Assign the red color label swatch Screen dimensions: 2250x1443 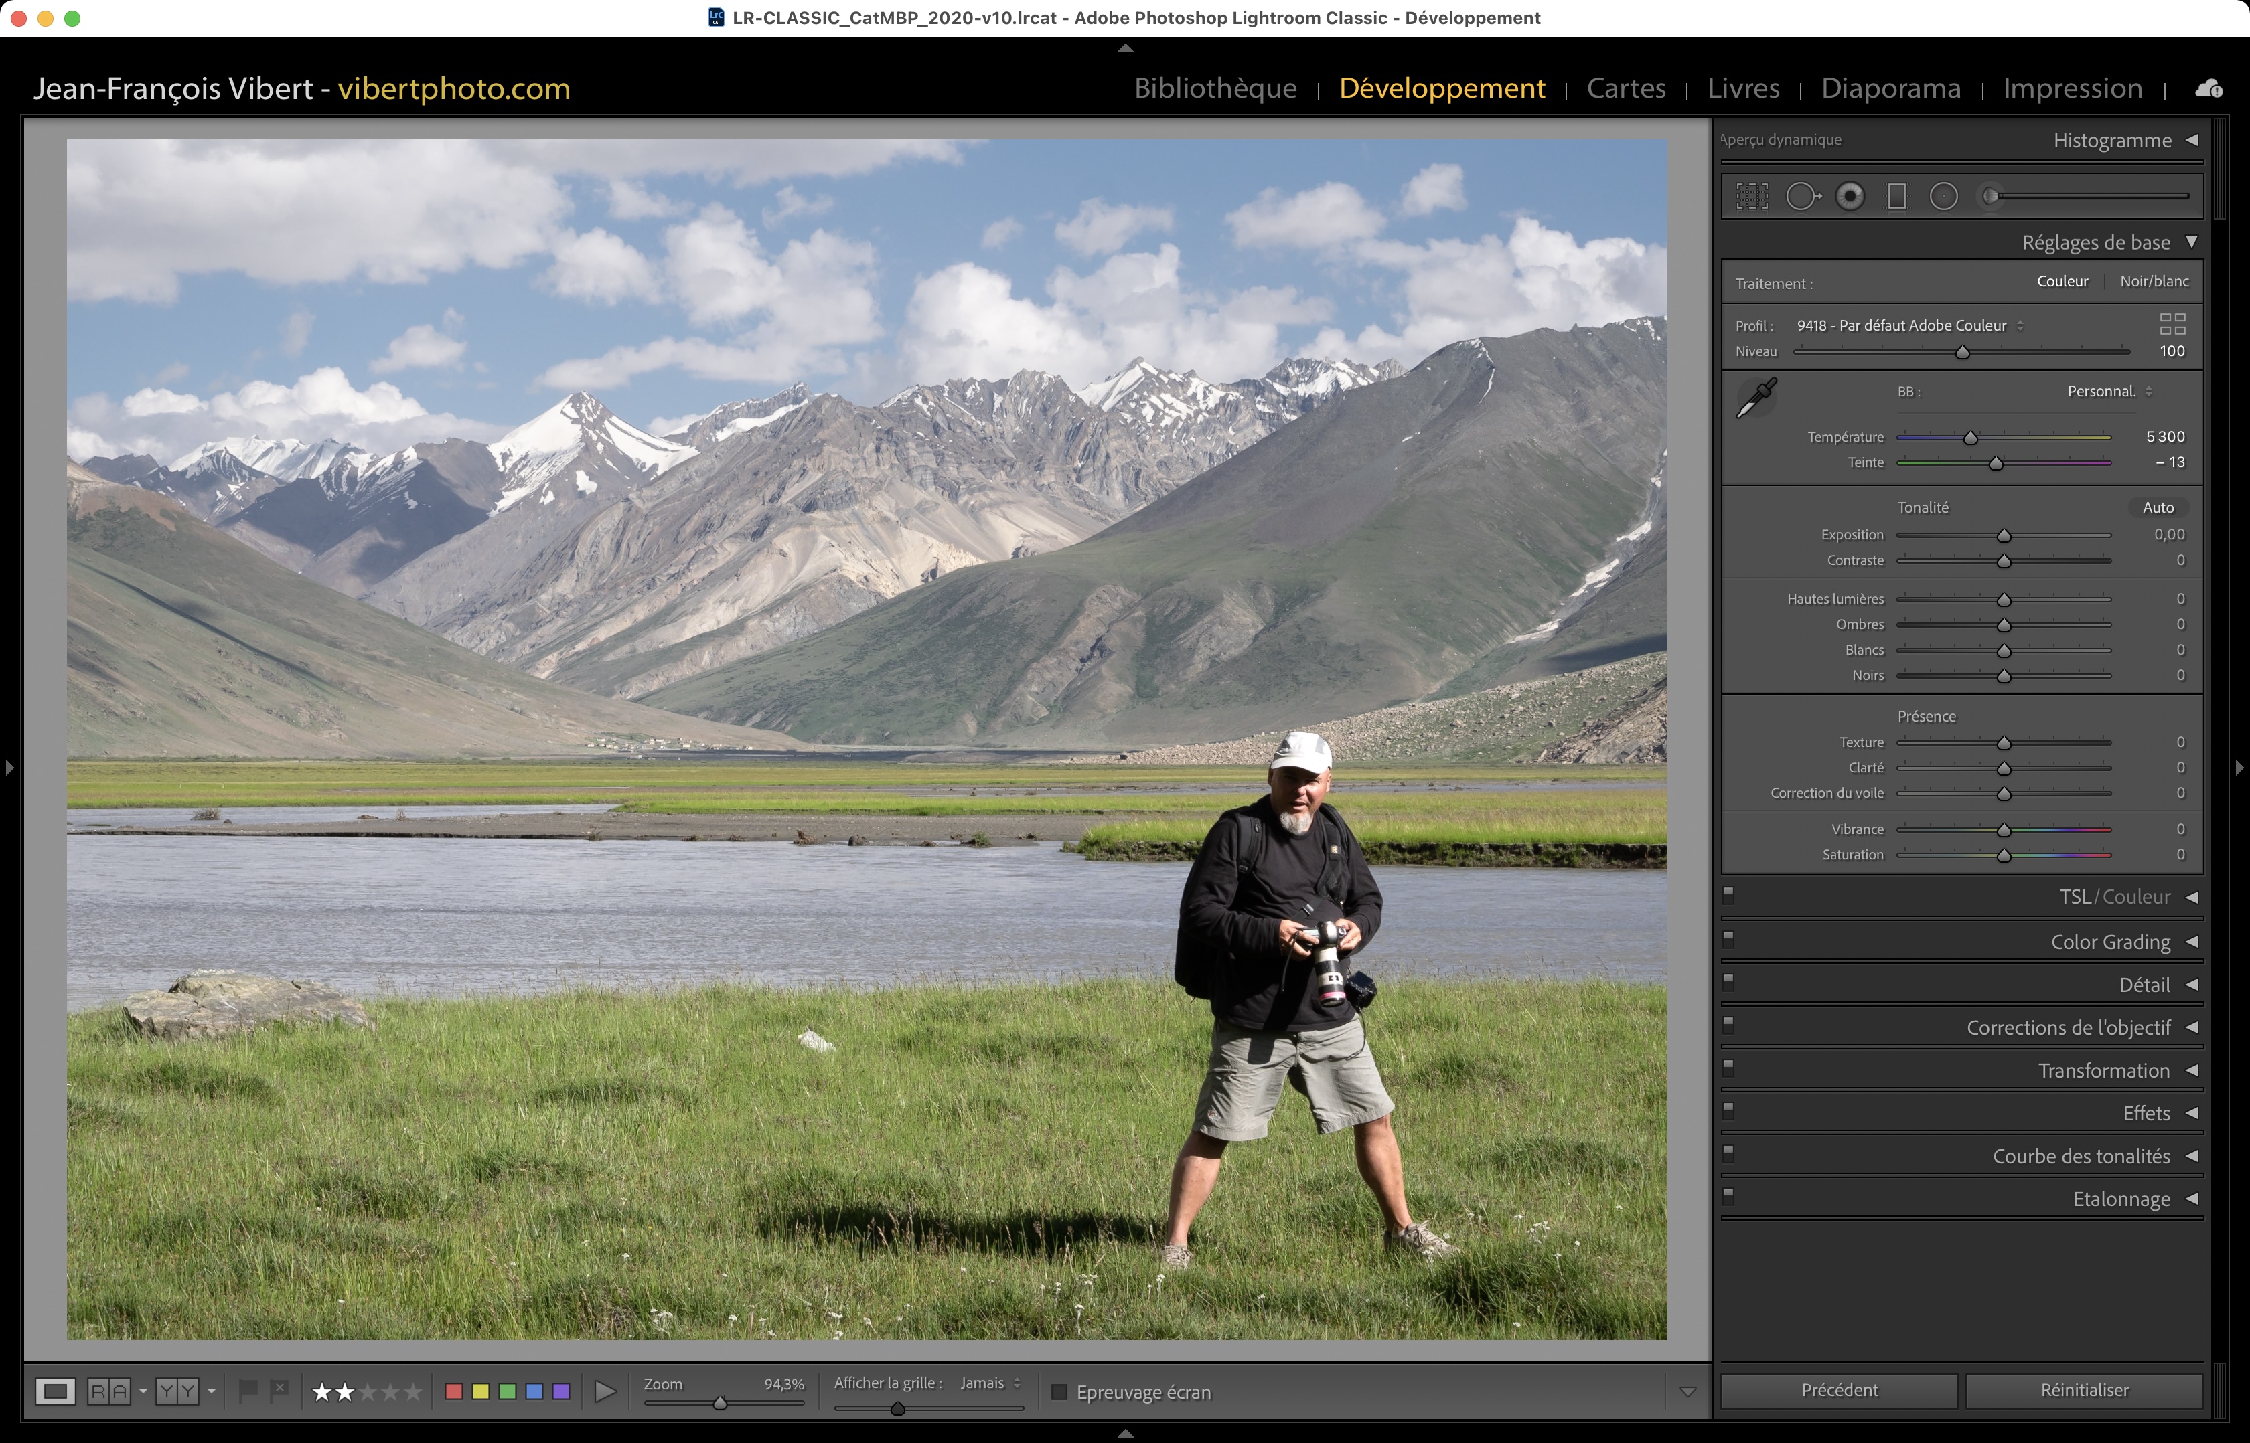454,1391
